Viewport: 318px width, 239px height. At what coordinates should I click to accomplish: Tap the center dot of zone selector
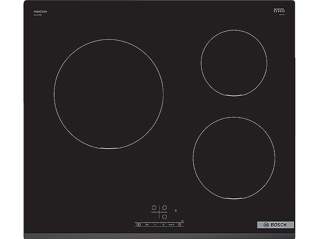coord(159,213)
